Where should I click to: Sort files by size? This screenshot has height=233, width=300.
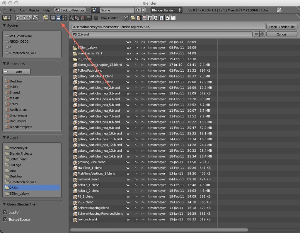pyautogui.click(x=88, y=18)
